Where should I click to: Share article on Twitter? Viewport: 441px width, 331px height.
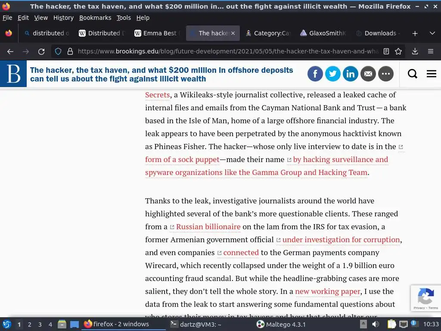click(333, 74)
